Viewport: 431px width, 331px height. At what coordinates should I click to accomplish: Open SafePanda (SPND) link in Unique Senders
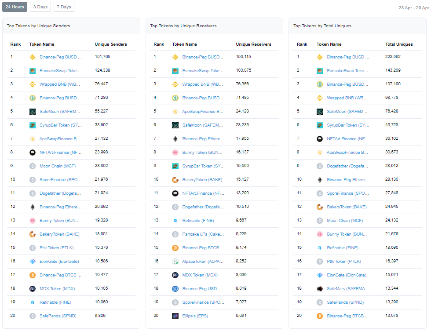tap(58, 316)
